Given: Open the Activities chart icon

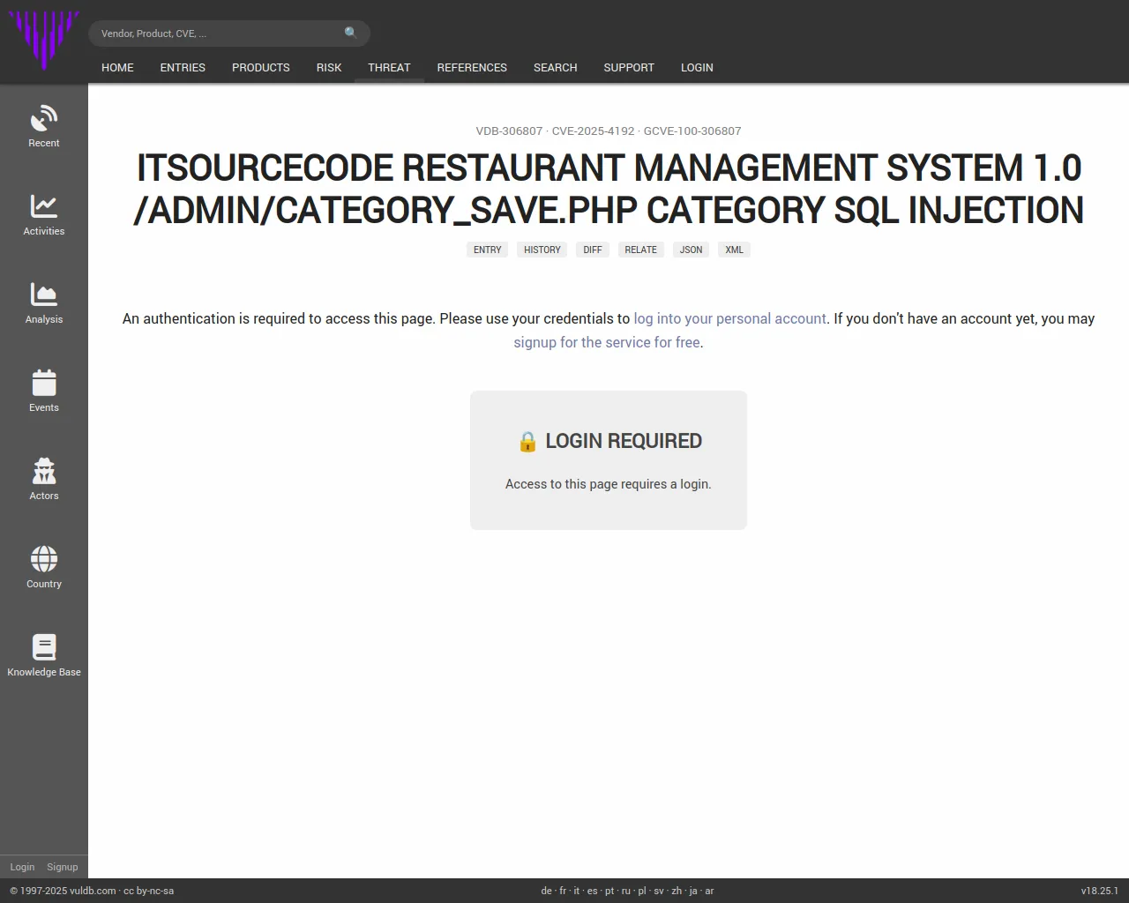Looking at the screenshot, I should [44, 206].
